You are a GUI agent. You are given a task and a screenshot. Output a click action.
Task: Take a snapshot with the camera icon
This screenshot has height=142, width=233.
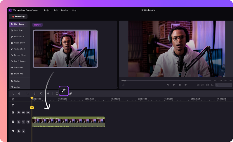tap(123, 85)
